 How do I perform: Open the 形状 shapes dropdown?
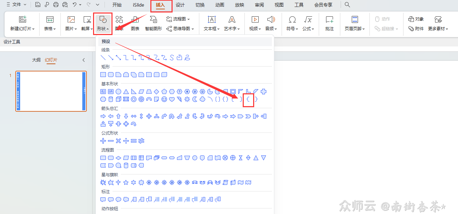(x=103, y=24)
